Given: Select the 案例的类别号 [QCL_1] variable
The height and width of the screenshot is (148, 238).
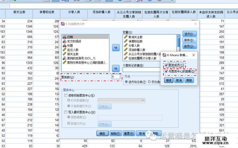Looking at the screenshot, I should pyautogui.click(x=79, y=58).
